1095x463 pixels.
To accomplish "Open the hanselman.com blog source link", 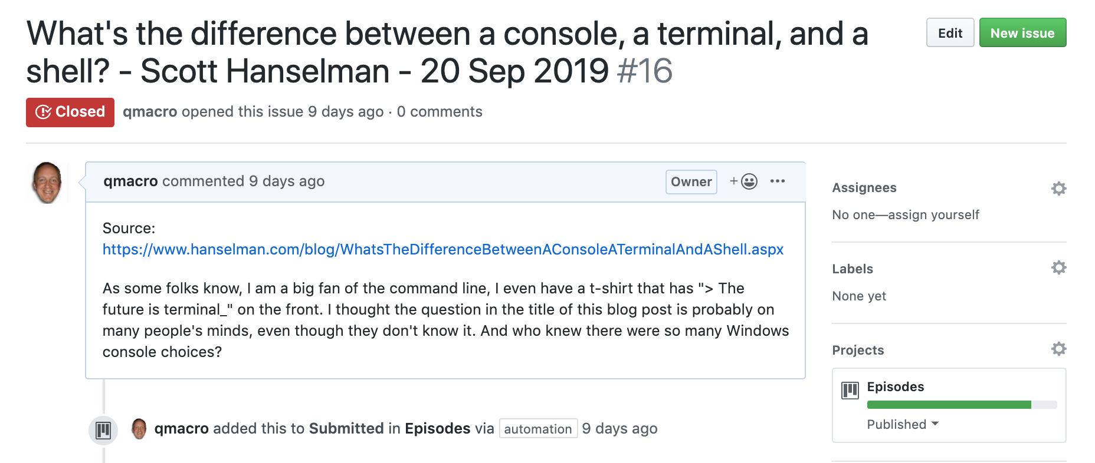I will pyautogui.click(x=443, y=249).
